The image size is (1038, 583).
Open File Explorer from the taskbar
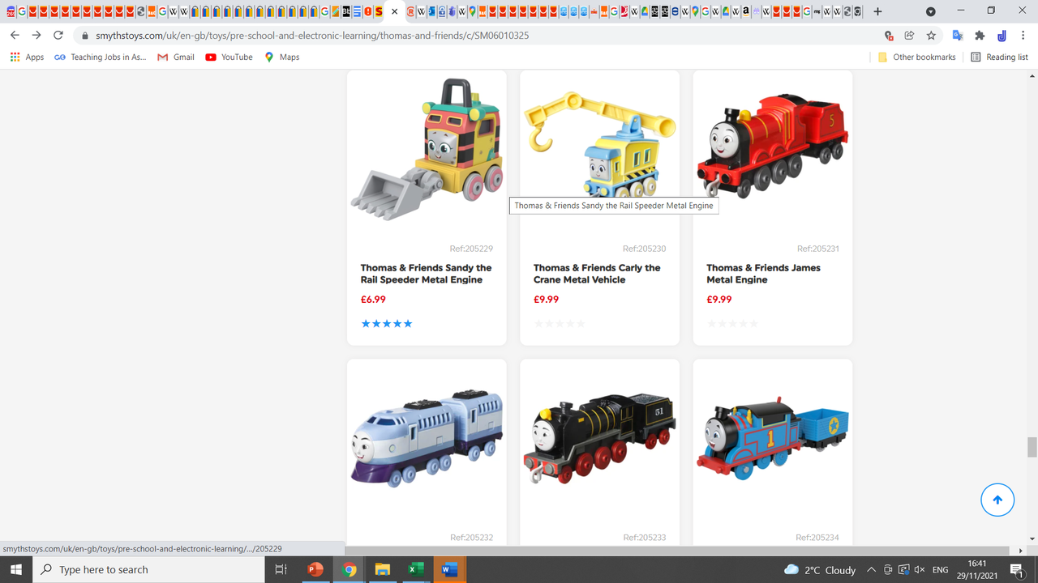click(382, 570)
